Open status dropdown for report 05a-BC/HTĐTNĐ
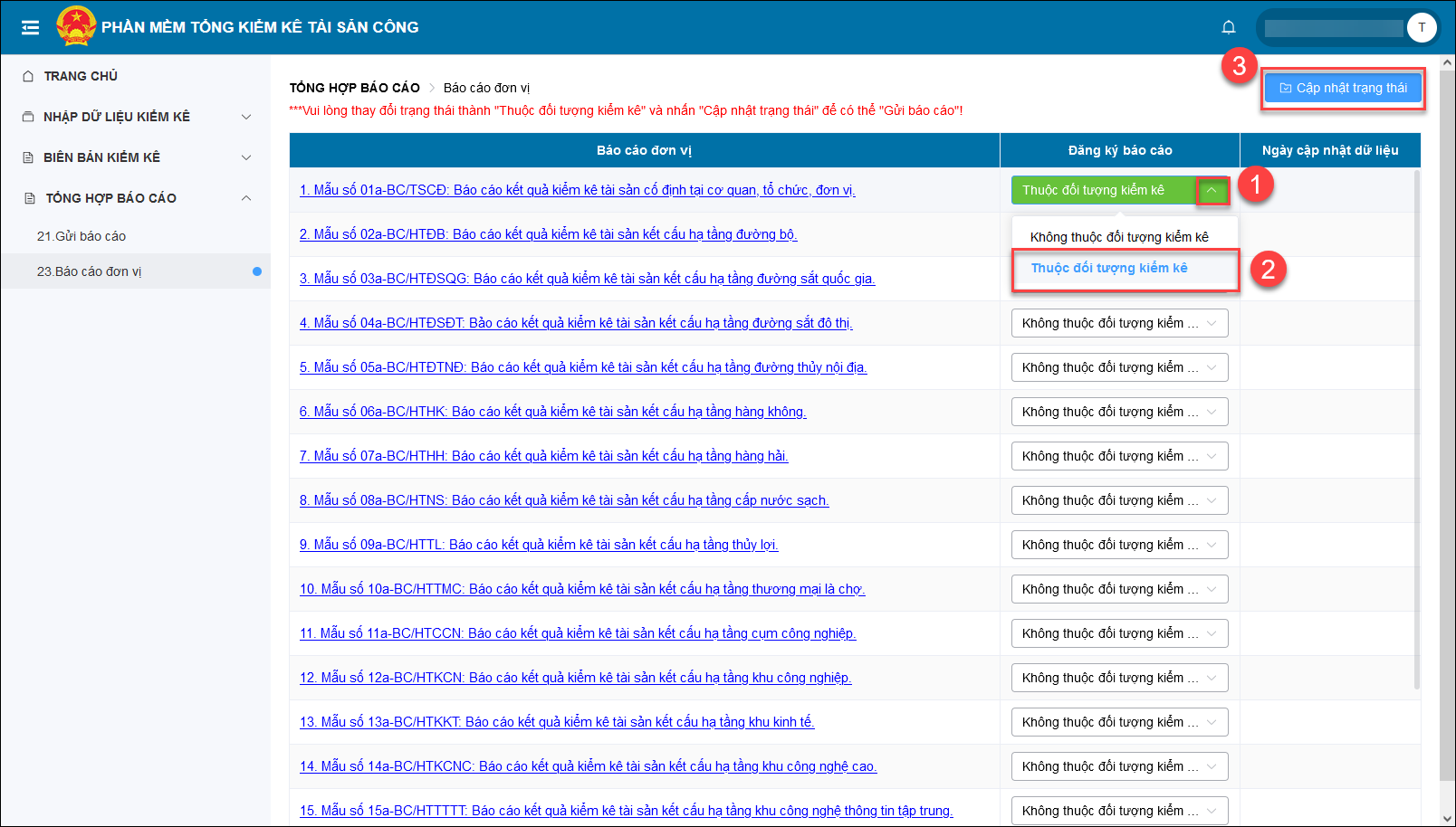The height and width of the screenshot is (827, 1456). point(1119,367)
